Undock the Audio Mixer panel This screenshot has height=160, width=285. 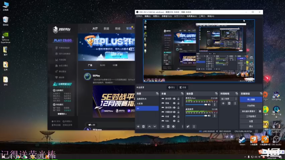click(x=216, y=94)
